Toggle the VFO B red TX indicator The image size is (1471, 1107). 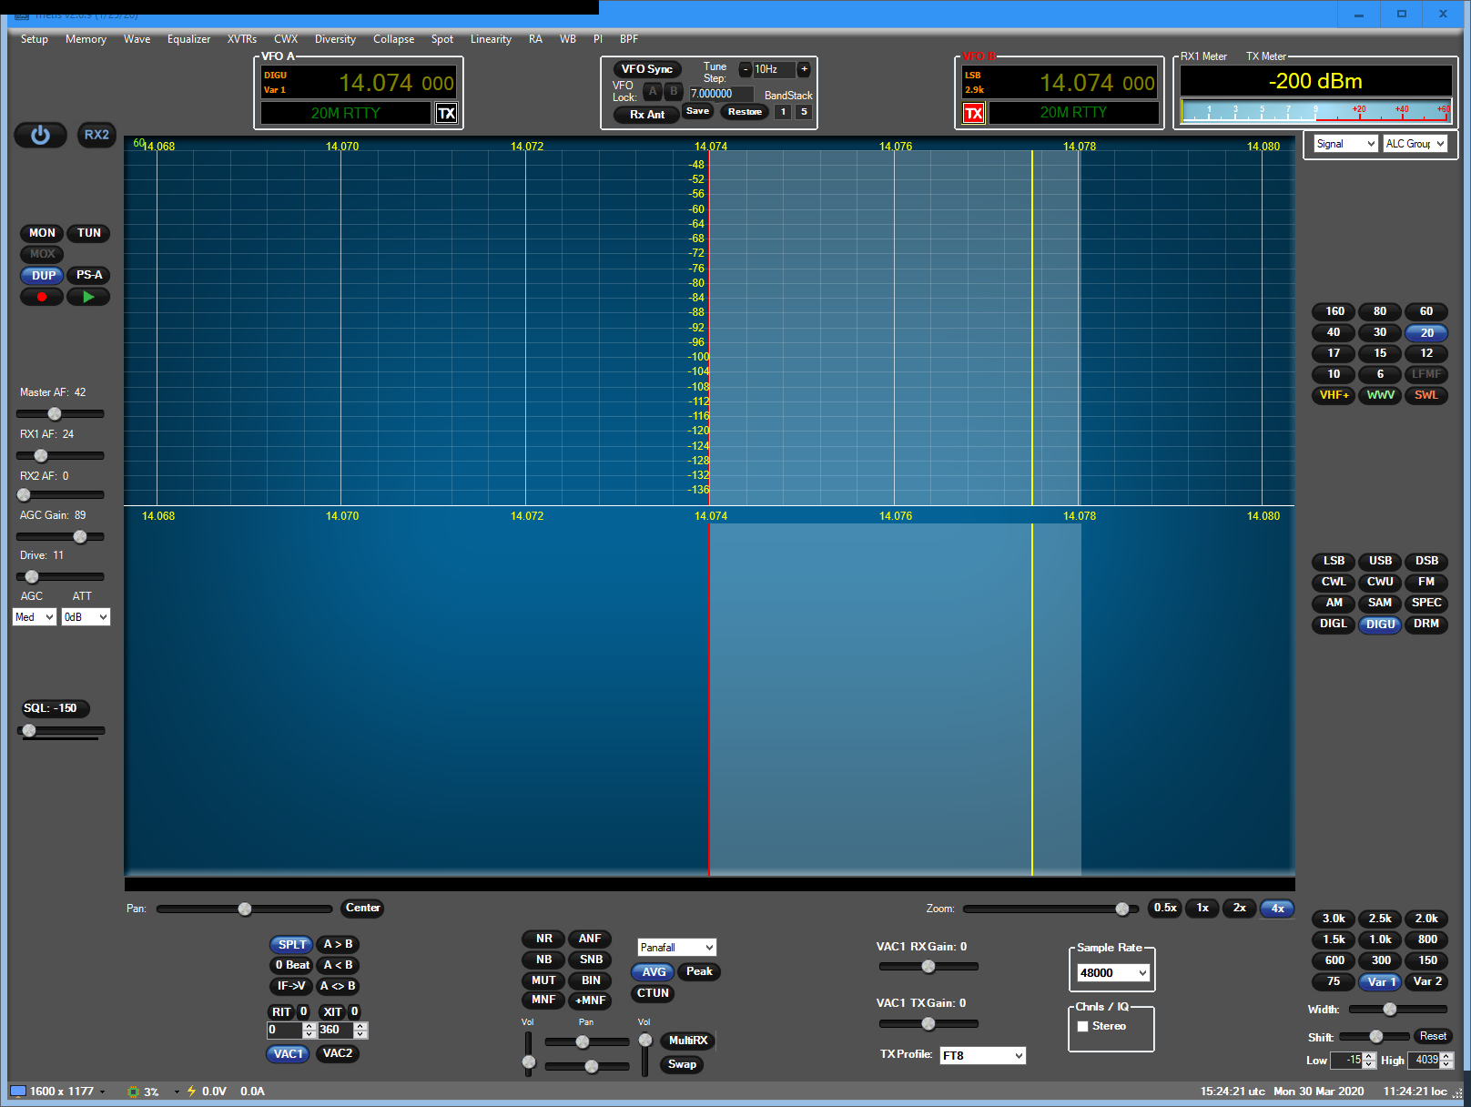974,113
